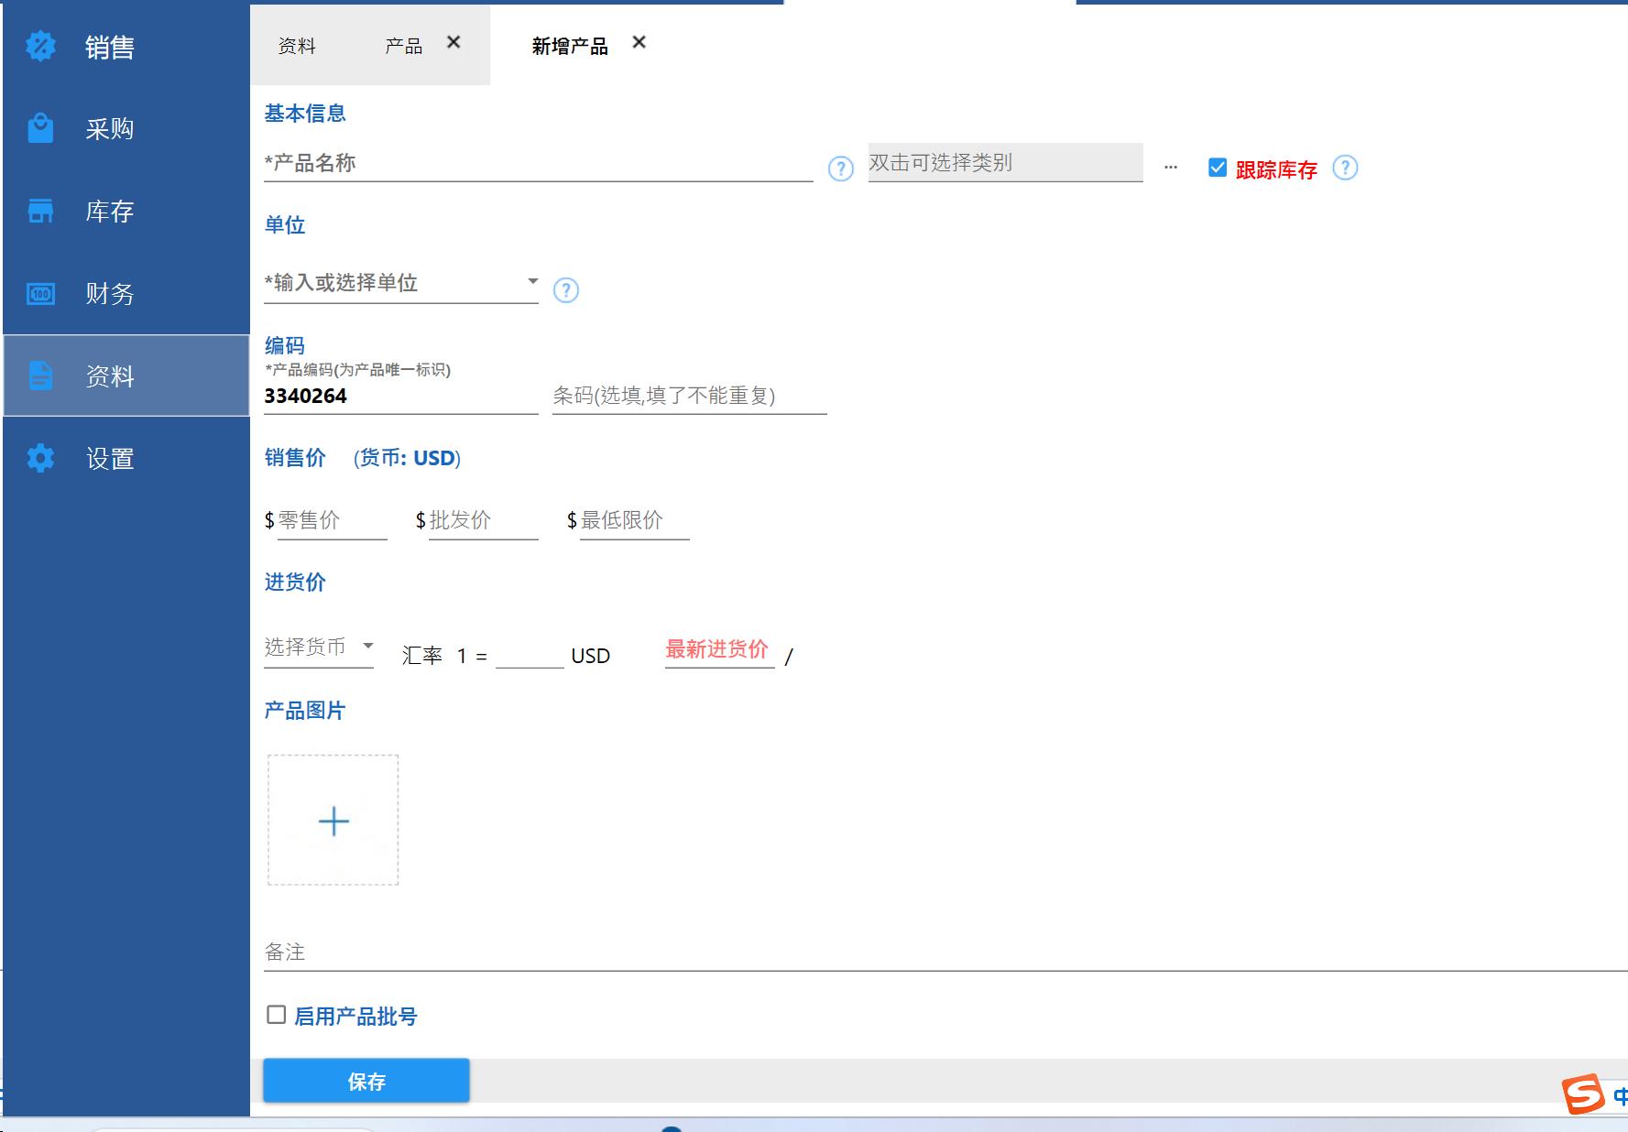
Task: Switch to the 产品 tab
Action: point(403,46)
